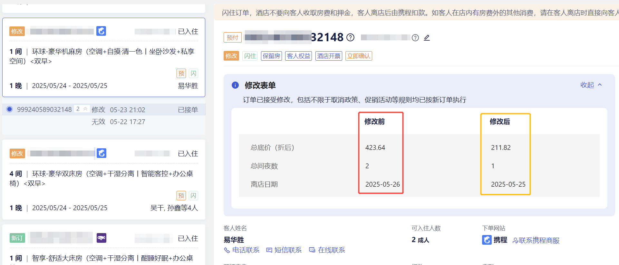619x265 pixels.
Task: Click 电话联系 to phone the guest
Action: pyautogui.click(x=242, y=250)
